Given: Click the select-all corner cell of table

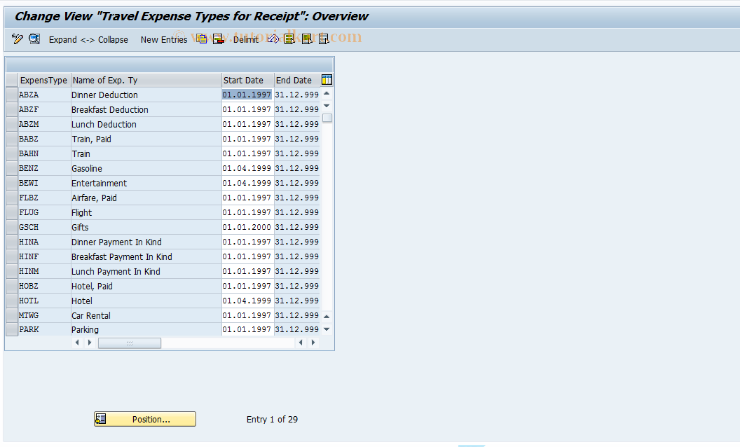Looking at the screenshot, I should click(12, 81).
